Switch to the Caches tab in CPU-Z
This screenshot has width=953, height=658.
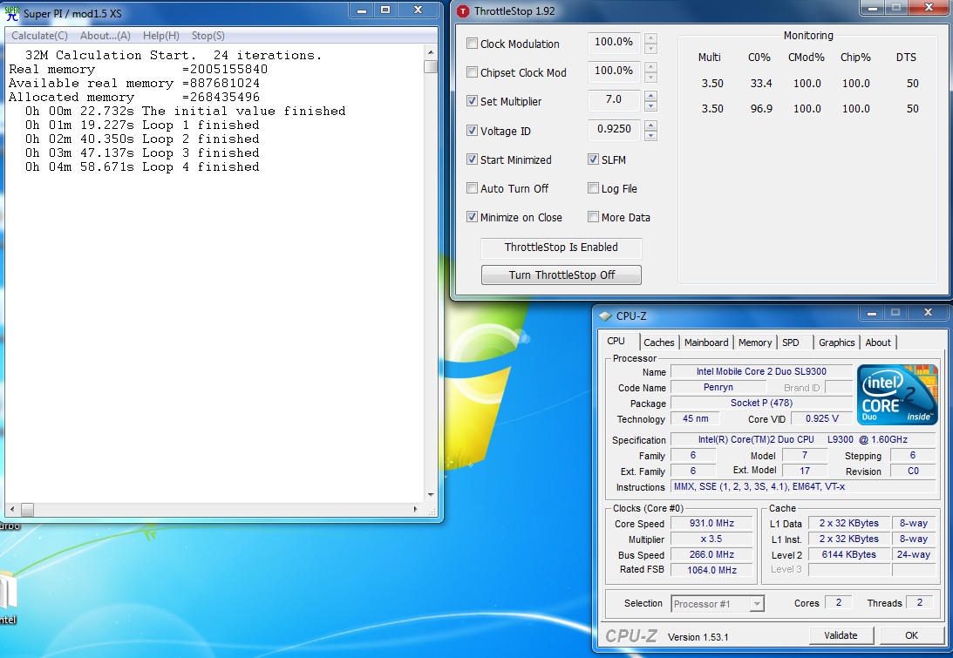[659, 343]
